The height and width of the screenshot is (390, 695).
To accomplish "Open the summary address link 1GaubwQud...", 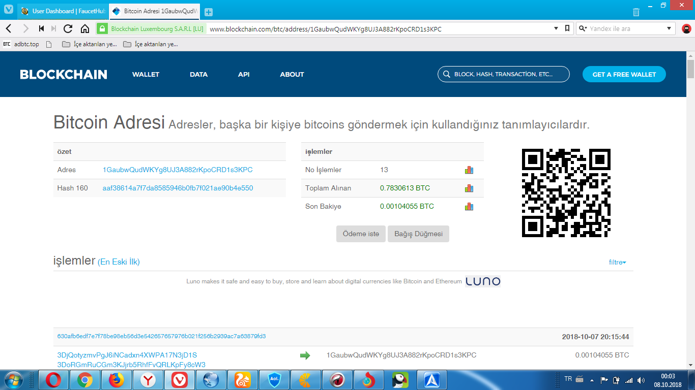I will (x=178, y=170).
